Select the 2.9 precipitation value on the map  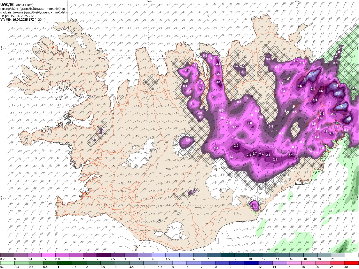coord(315,100)
